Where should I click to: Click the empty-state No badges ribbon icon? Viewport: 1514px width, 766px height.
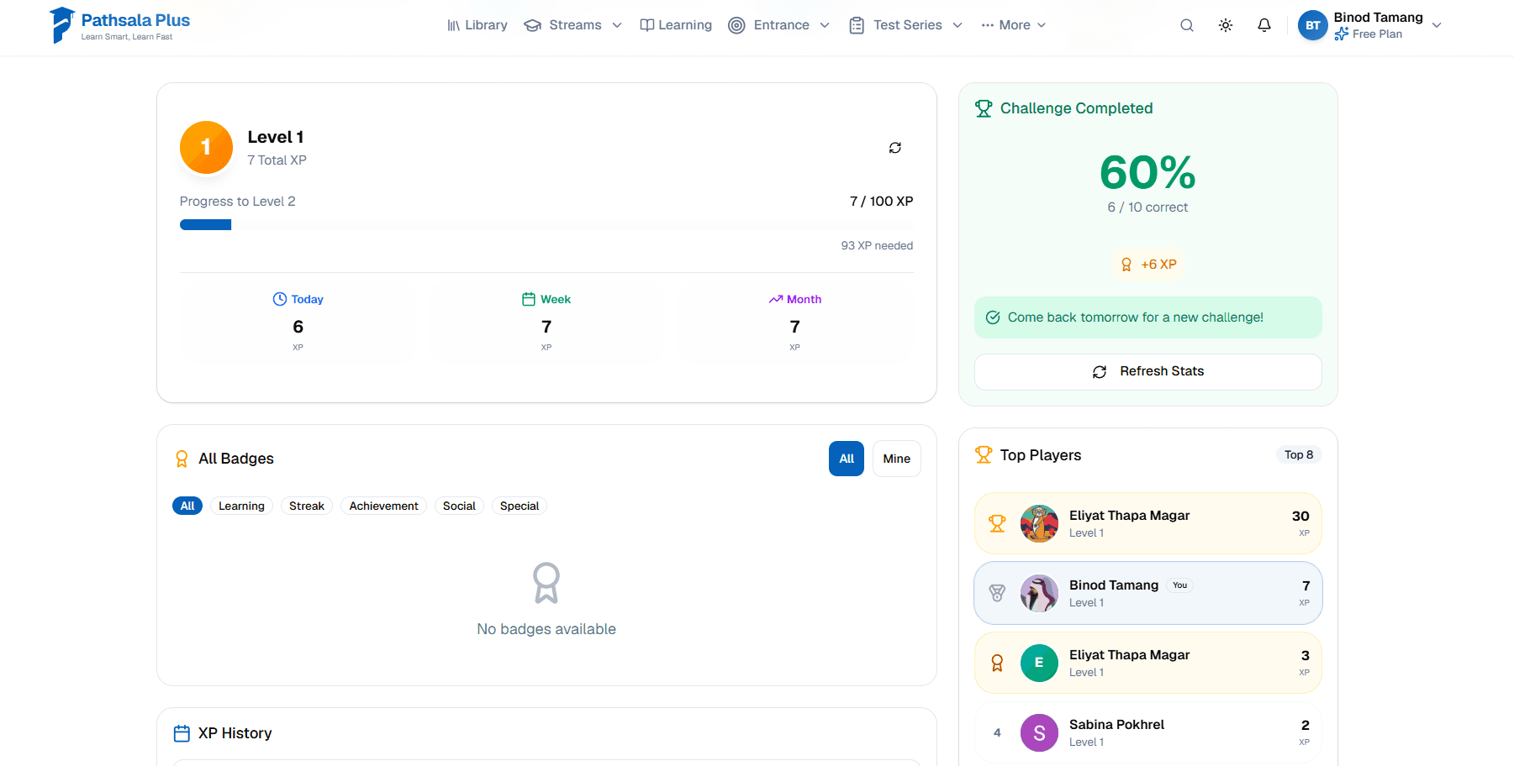[x=546, y=583]
